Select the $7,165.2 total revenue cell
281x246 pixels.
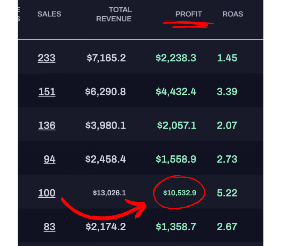106,58
